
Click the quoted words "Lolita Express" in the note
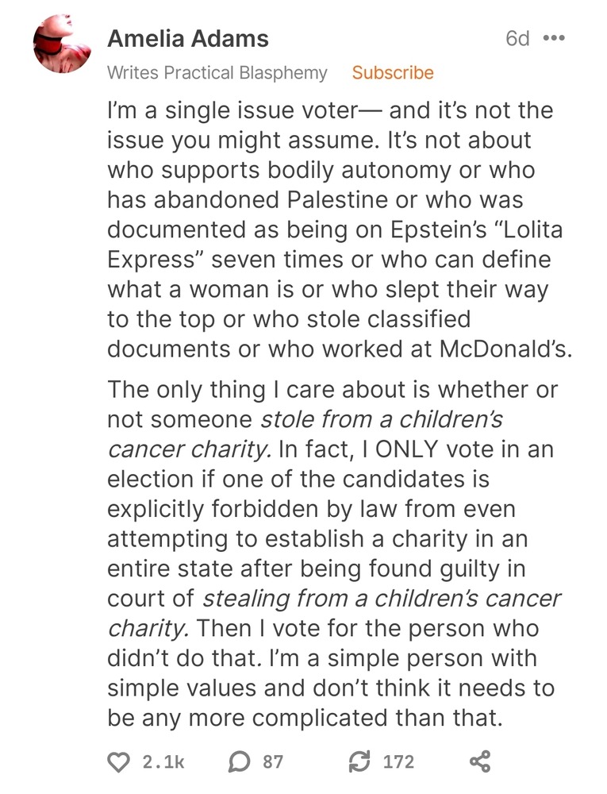[x=335, y=245]
